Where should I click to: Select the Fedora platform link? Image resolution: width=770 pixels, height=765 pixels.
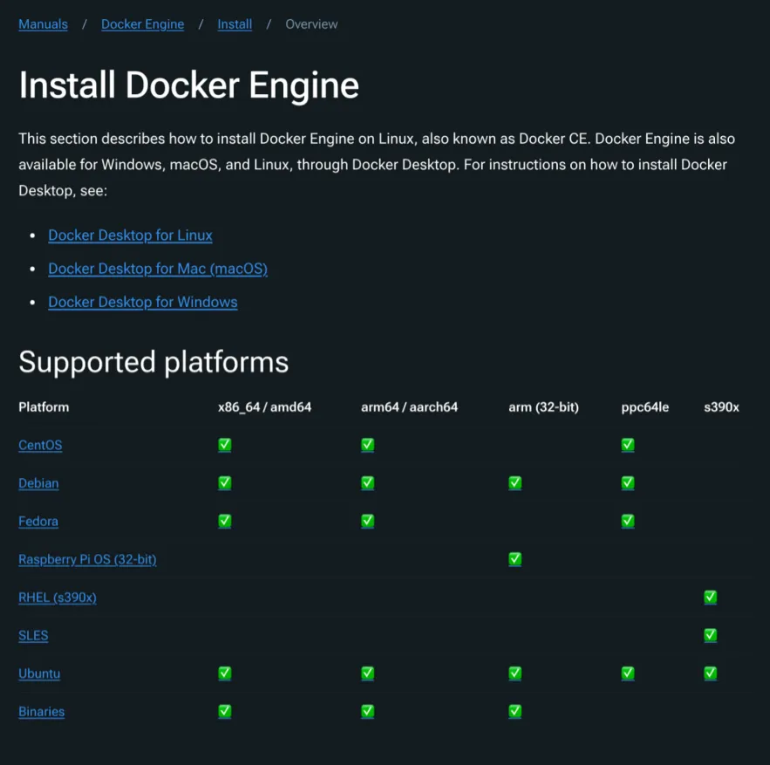click(x=38, y=521)
